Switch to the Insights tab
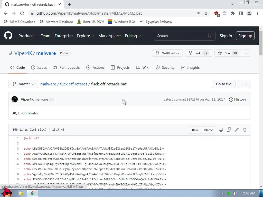263x197 pixels. point(190,67)
